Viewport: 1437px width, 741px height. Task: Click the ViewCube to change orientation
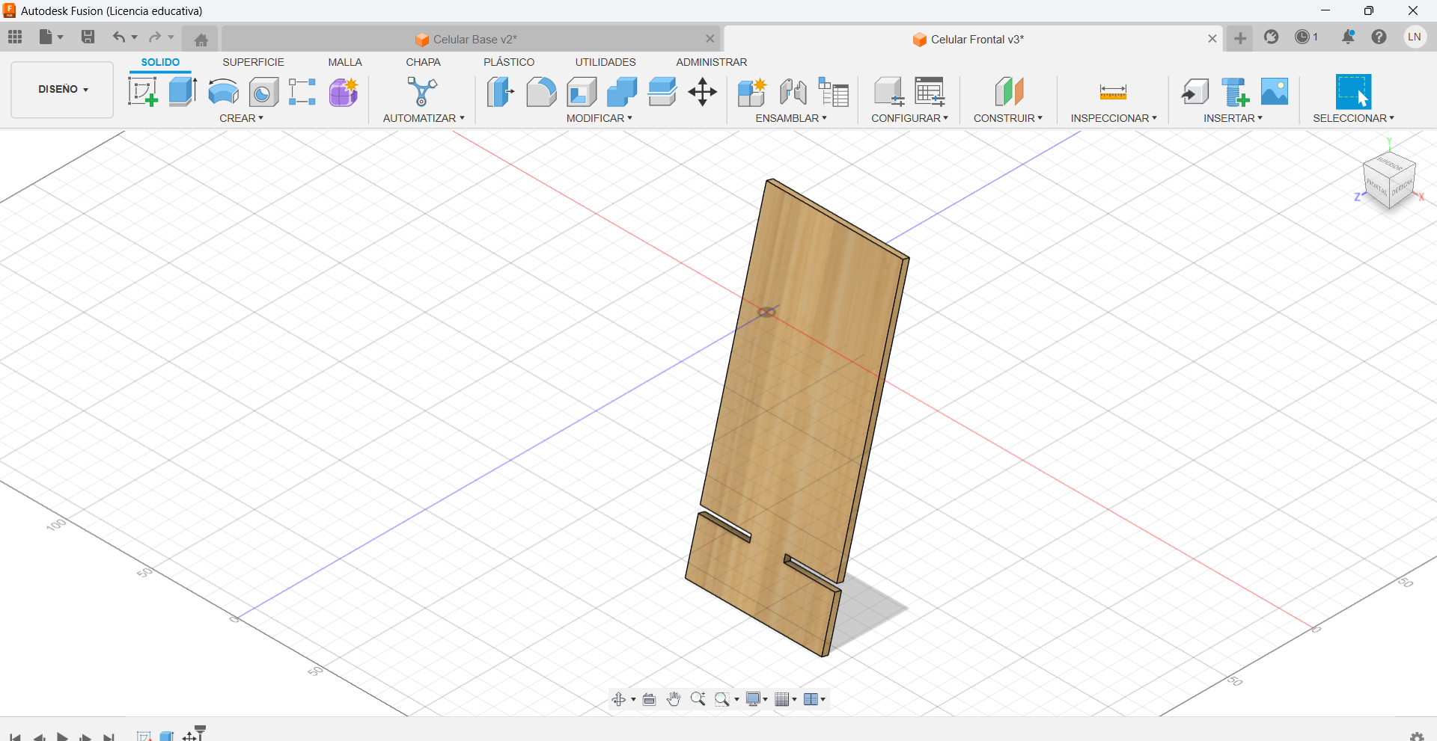point(1389,180)
